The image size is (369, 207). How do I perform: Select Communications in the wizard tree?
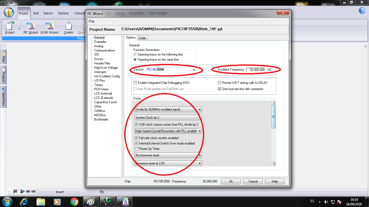[x=105, y=50]
